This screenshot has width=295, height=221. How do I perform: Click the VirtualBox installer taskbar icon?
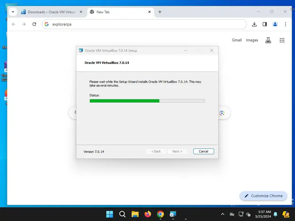click(173, 214)
